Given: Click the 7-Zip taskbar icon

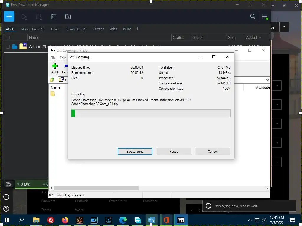Looking at the screenshot, I should [x=180, y=220].
